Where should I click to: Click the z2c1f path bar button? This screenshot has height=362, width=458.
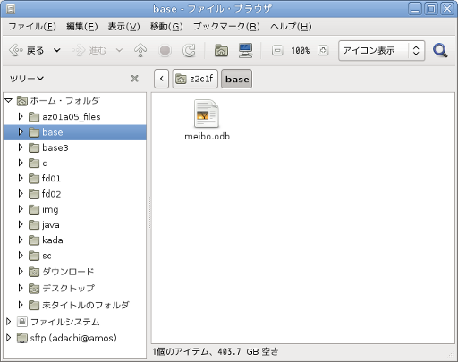pos(195,79)
